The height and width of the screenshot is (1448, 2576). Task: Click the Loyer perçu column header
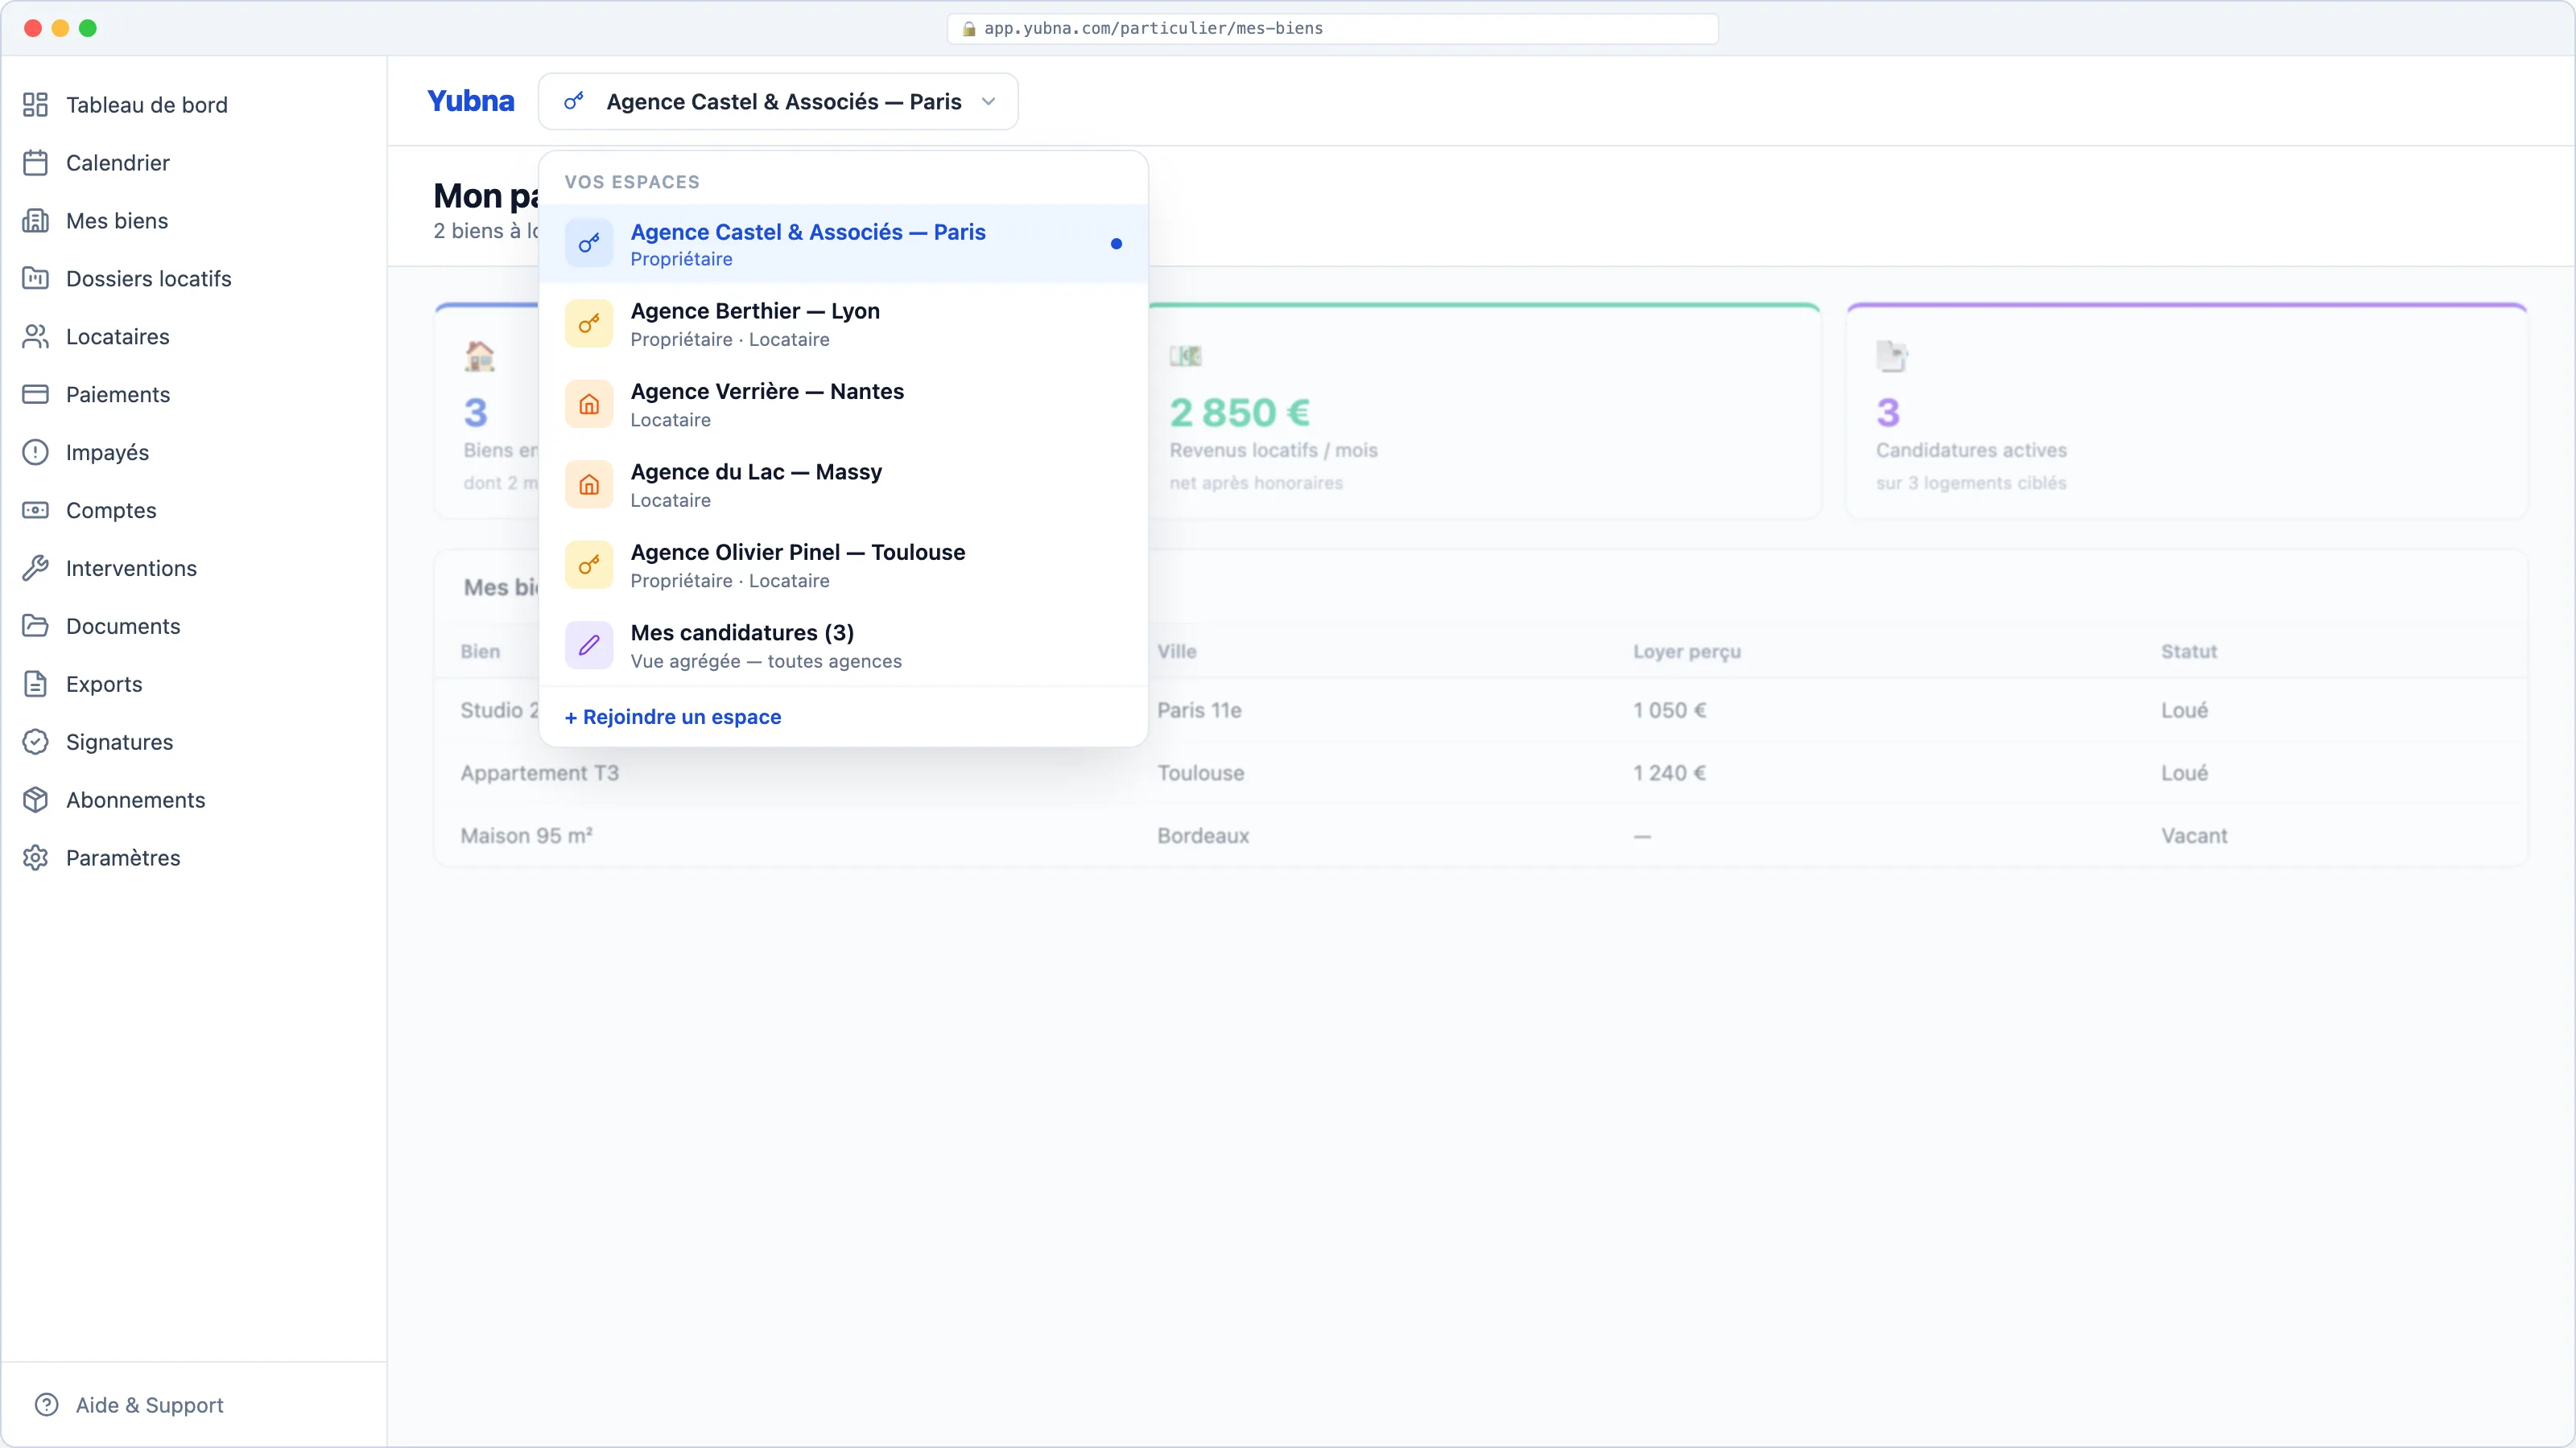1687,652
